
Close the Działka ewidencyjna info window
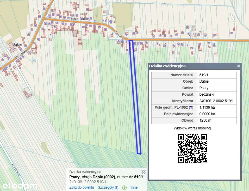tap(238, 66)
